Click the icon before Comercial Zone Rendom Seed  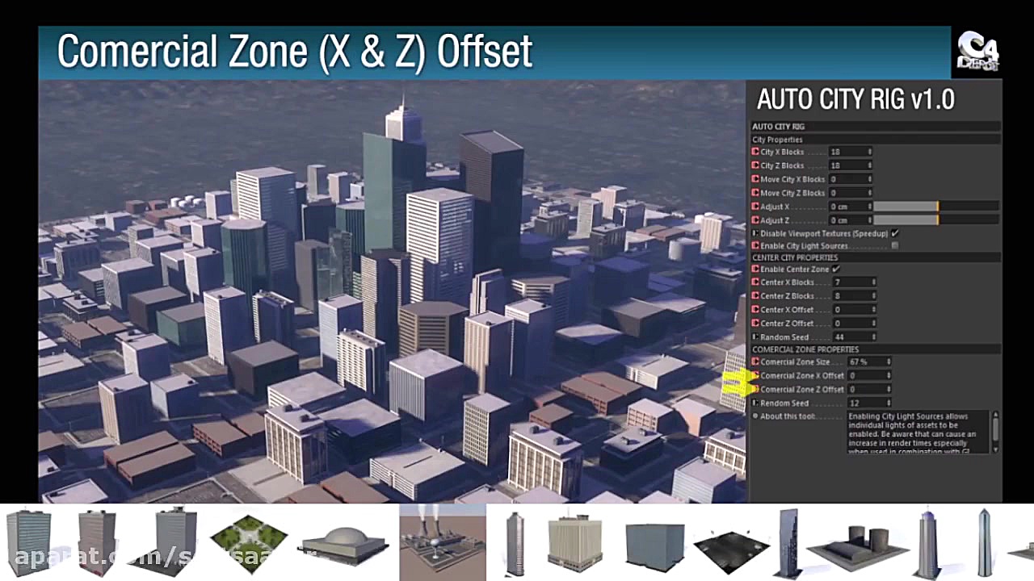(755, 403)
